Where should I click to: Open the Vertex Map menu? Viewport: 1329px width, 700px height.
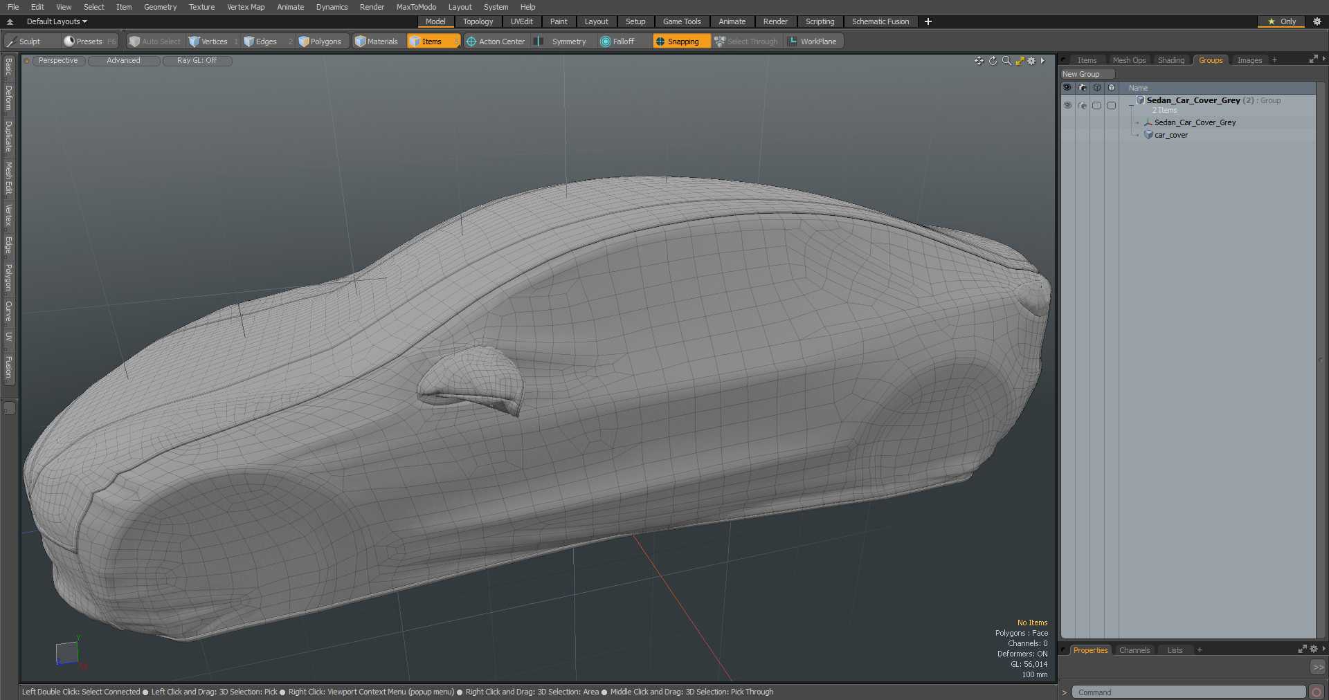coord(246,7)
